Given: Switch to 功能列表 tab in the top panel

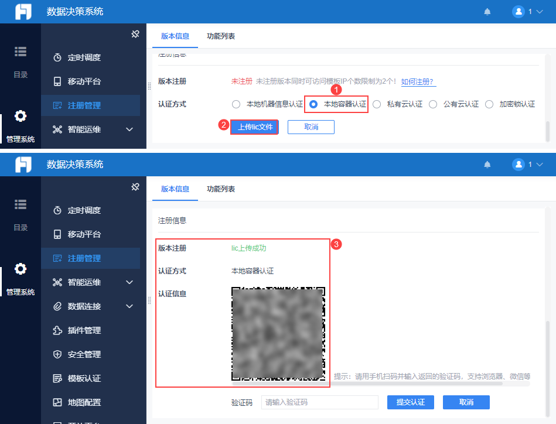Looking at the screenshot, I should pos(221,36).
